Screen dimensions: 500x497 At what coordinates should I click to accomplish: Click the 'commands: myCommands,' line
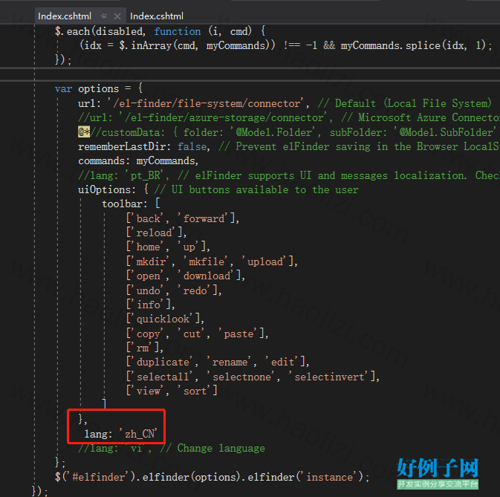[138, 160]
